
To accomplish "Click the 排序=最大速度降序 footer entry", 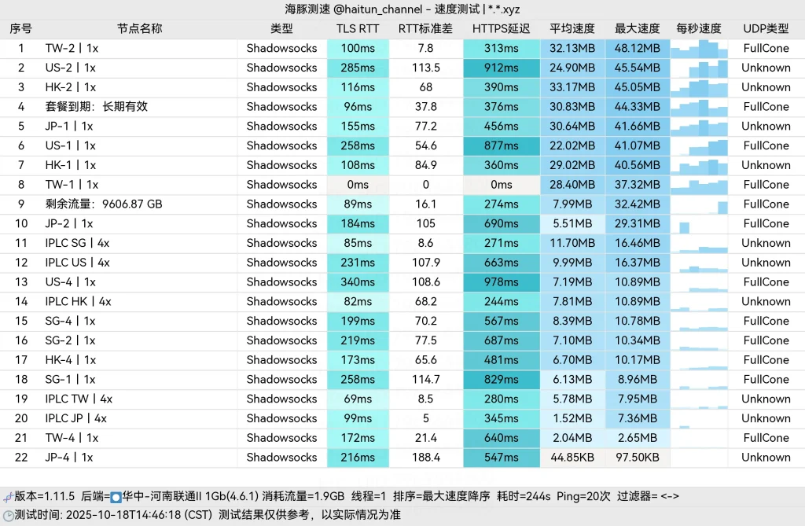I will pos(442,497).
